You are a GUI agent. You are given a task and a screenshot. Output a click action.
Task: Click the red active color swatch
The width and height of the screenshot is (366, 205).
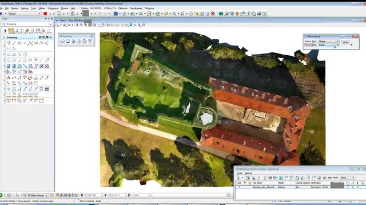point(45,14)
